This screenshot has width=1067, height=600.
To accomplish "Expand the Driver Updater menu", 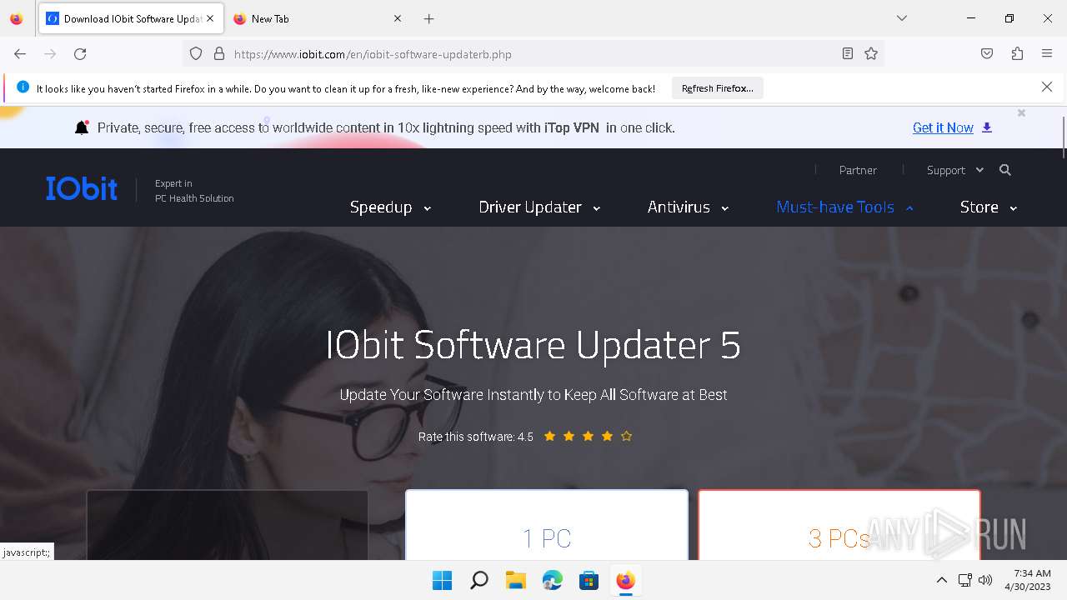I will tap(539, 207).
